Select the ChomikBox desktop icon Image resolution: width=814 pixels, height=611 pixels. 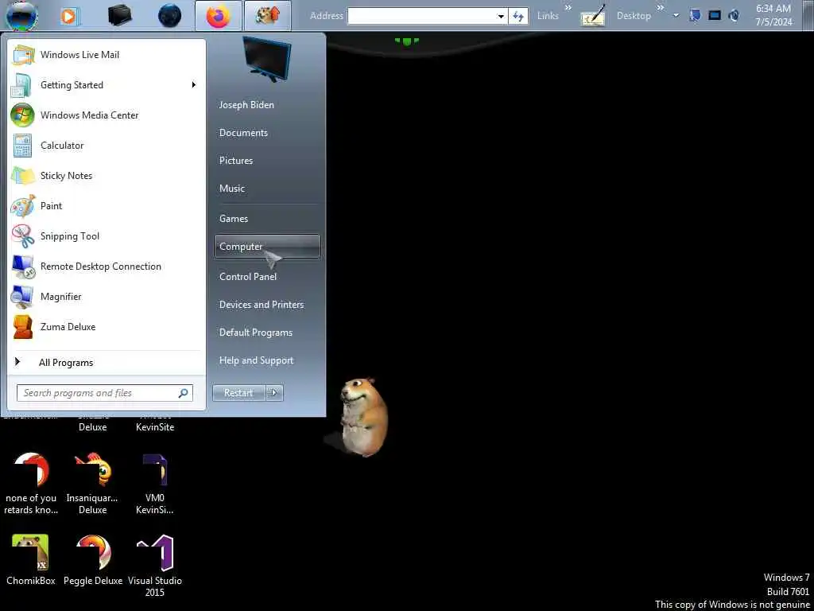tap(31, 559)
